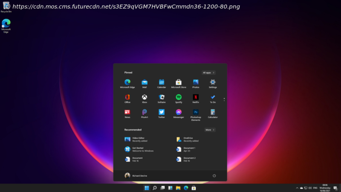The image size is (341, 192).
Task: Open the Power options button
Action: pos(214,175)
